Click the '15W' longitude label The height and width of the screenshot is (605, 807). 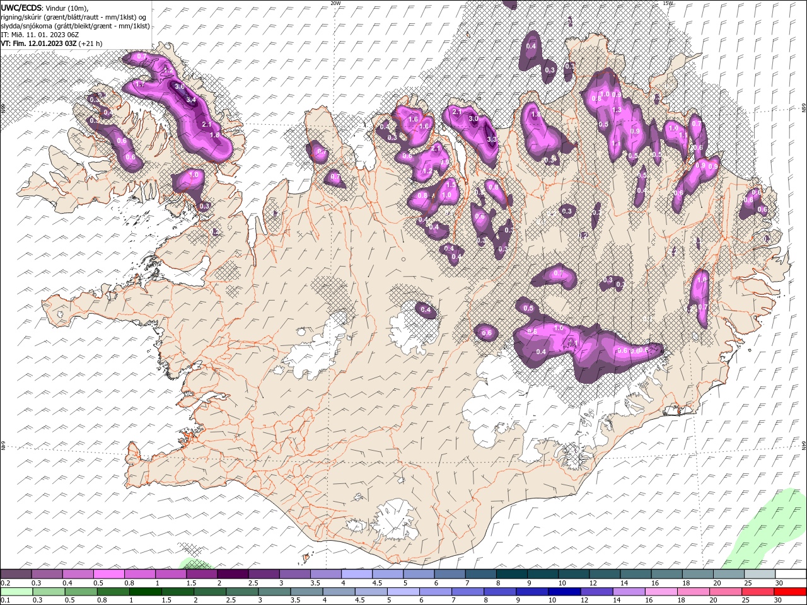[x=668, y=3]
